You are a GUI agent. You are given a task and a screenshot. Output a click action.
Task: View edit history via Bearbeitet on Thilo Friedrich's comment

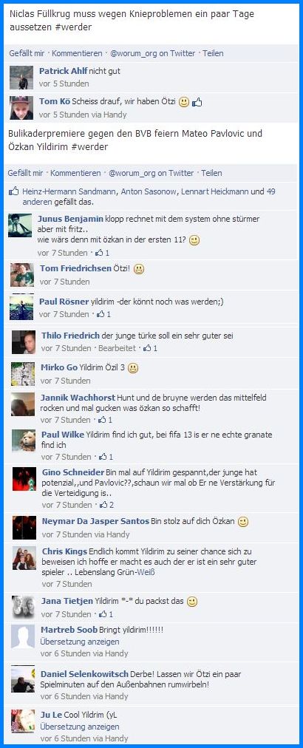coord(117,348)
